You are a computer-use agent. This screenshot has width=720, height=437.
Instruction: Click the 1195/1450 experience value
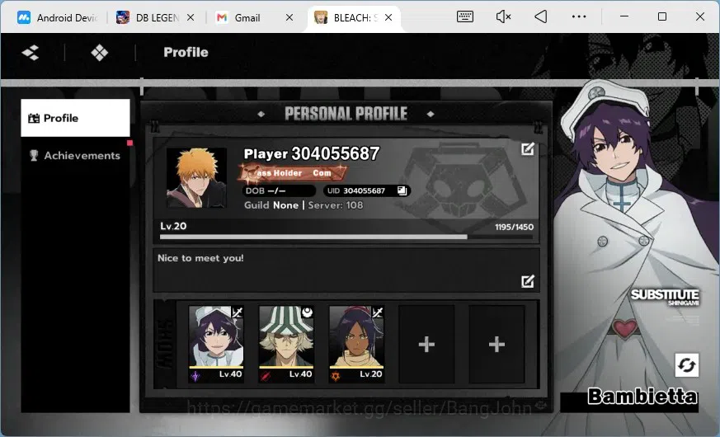515,227
